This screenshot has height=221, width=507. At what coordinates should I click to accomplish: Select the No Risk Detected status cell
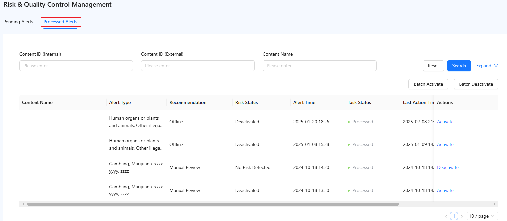(253, 167)
